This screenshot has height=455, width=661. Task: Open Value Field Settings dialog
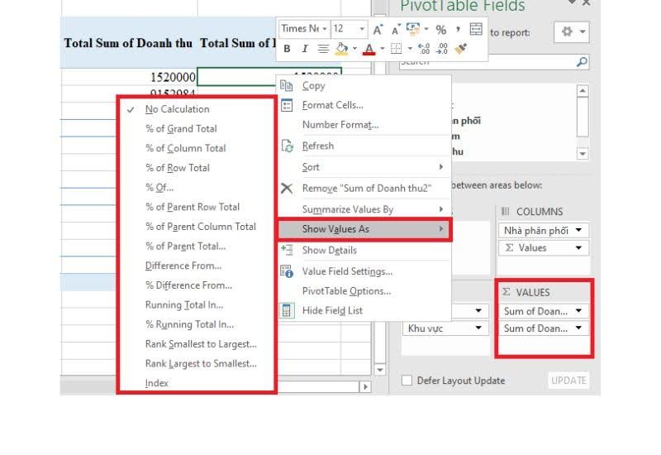364,271
